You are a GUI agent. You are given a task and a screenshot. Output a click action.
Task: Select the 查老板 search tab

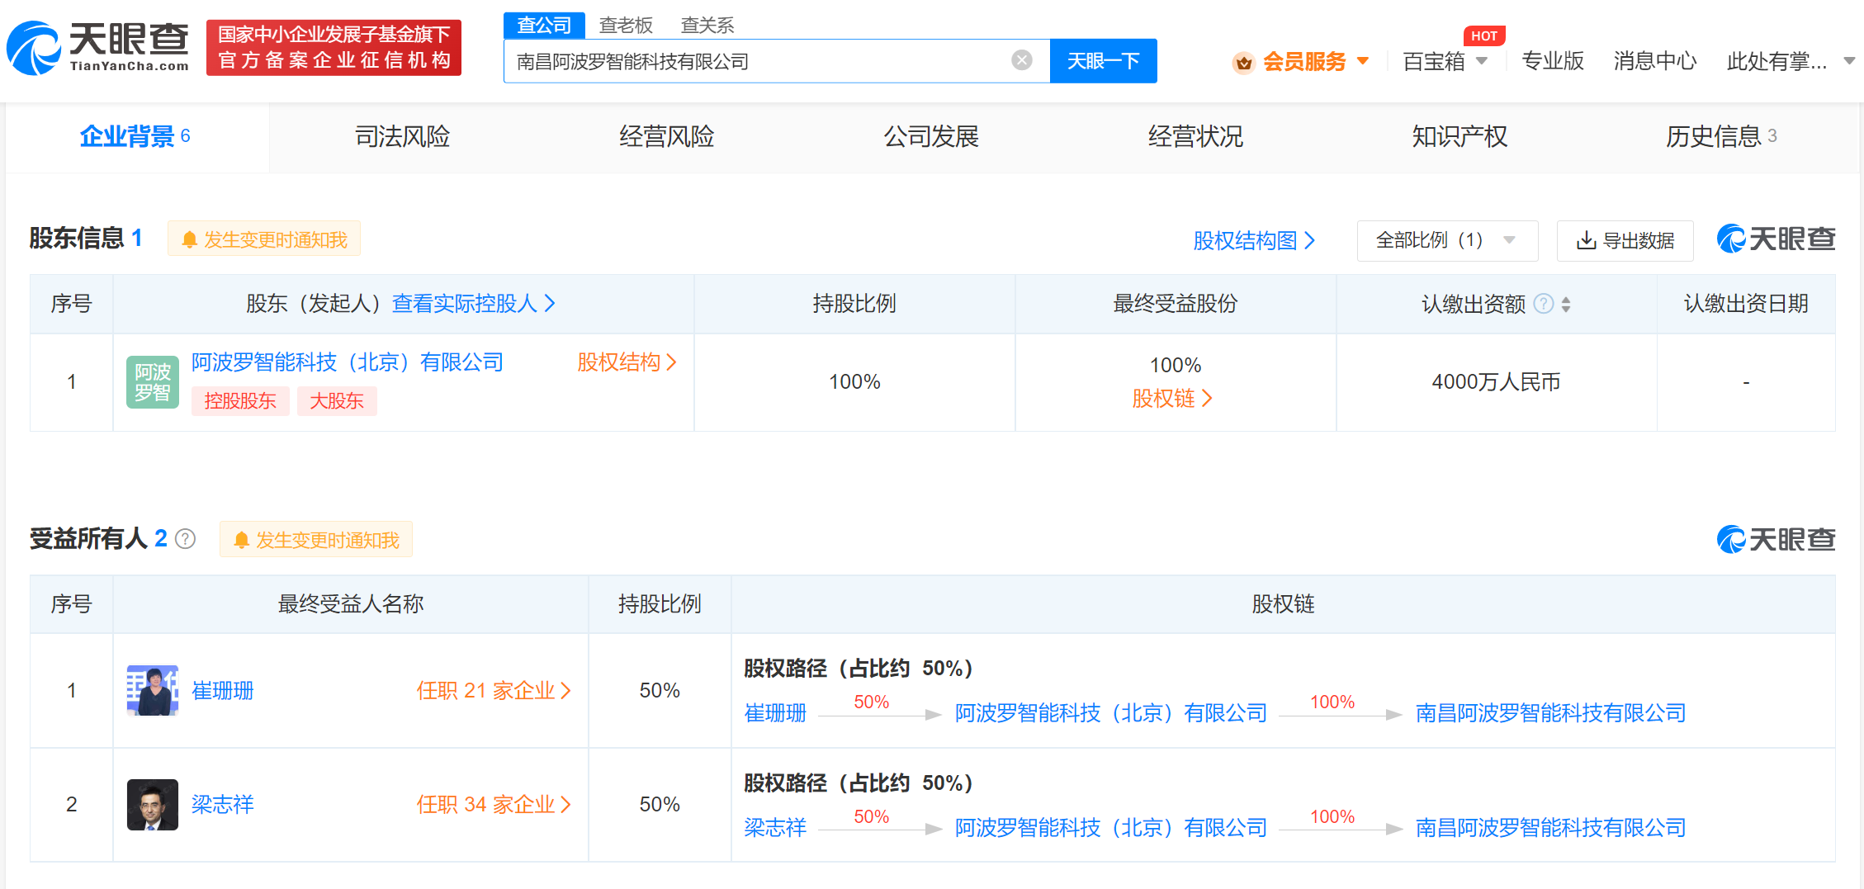(626, 25)
